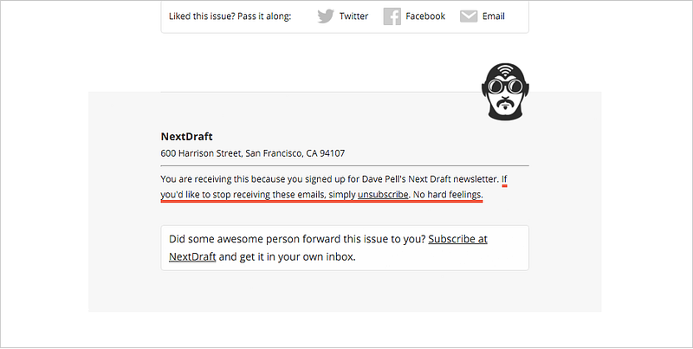Image resolution: width=693 pixels, height=349 pixels.
Task: Click the goggled man mascot logo
Action: point(506,92)
